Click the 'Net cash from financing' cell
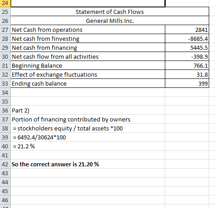The width and height of the screenshot is (215, 208). click(88, 48)
